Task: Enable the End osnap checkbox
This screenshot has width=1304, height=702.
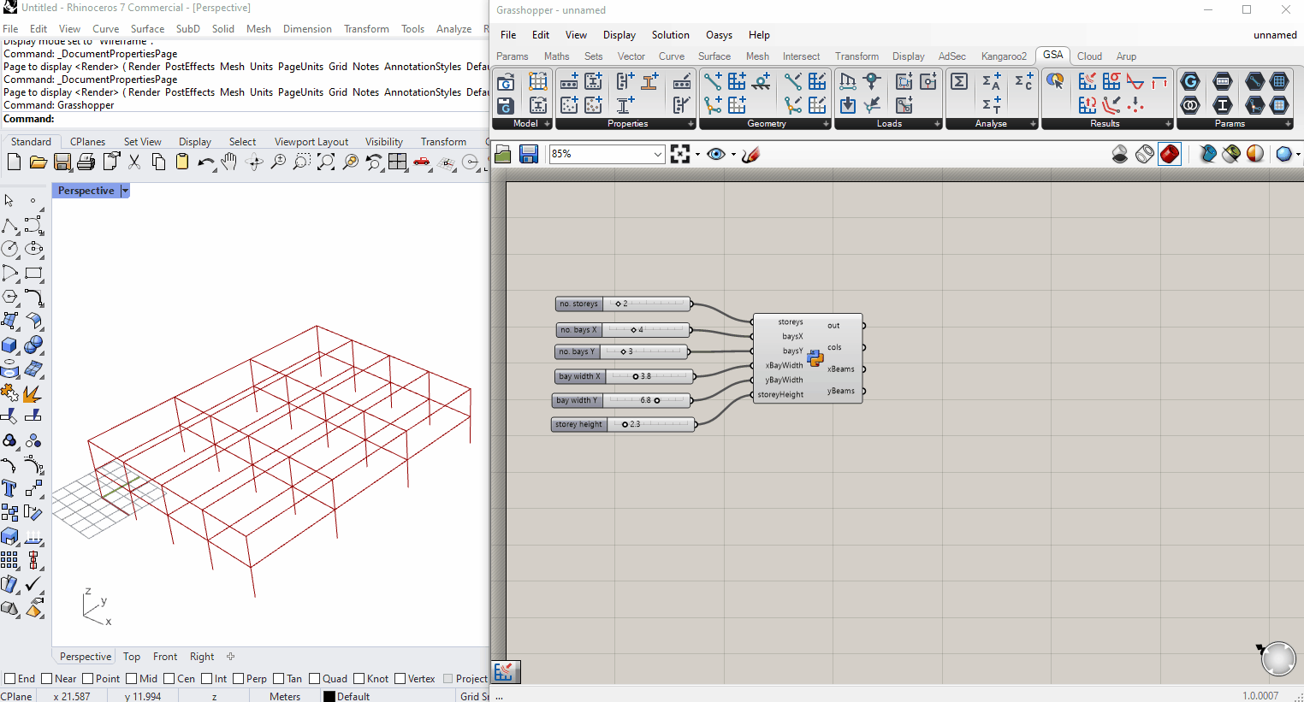Action: point(10,679)
